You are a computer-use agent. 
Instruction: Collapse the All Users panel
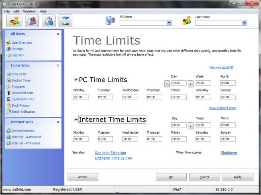tap(58, 34)
